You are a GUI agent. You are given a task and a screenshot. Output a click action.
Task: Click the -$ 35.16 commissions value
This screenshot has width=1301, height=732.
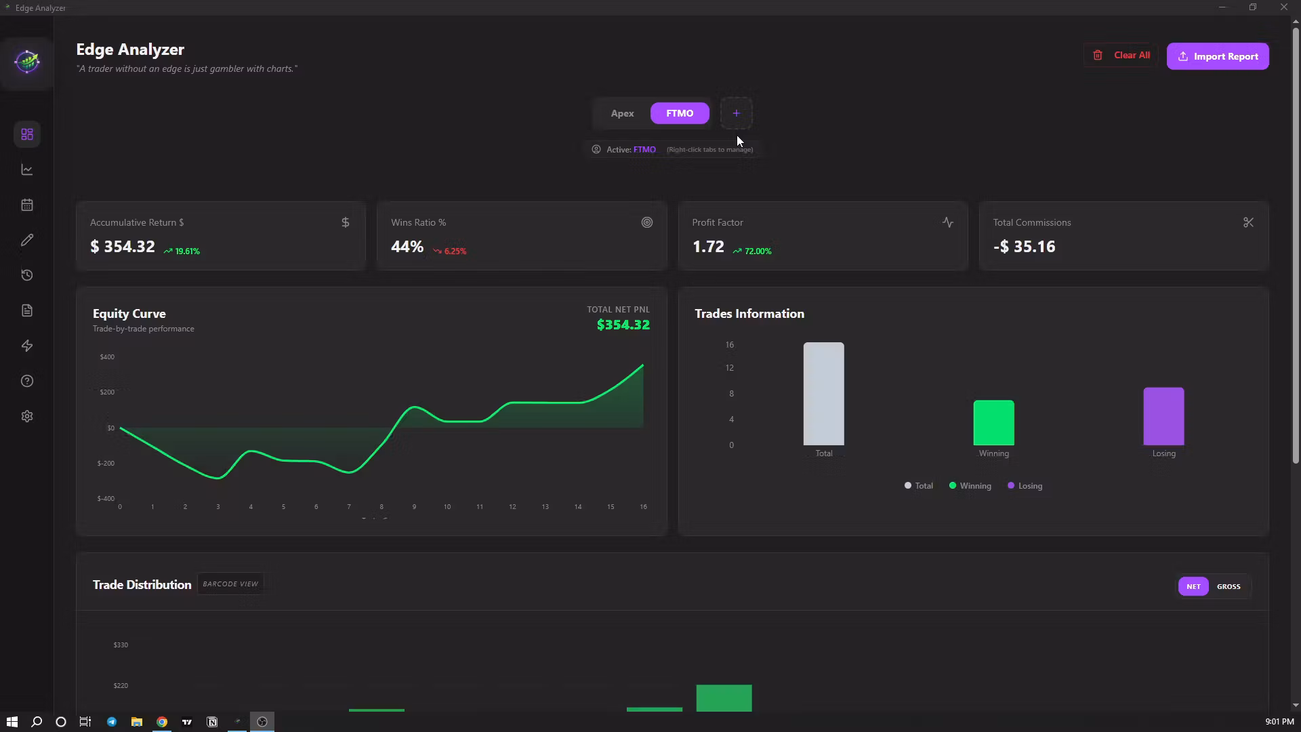(1025, 247)
